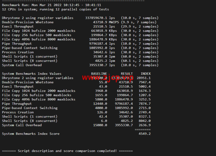216x156 pixels.
Task: Click 199864.7 KBps file copy value
Action: tap(104, 35)
